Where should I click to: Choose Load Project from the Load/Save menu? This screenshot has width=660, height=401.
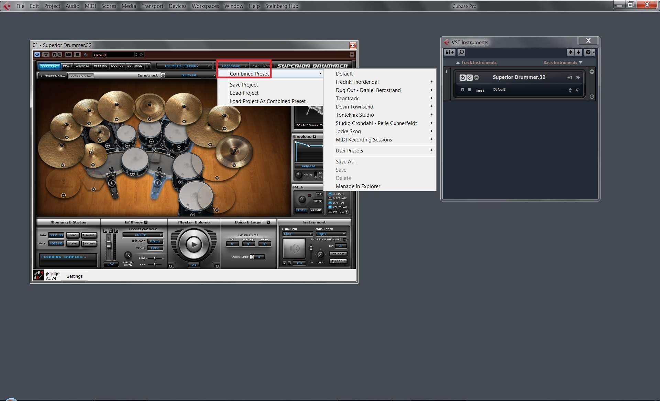pos(244,93)
